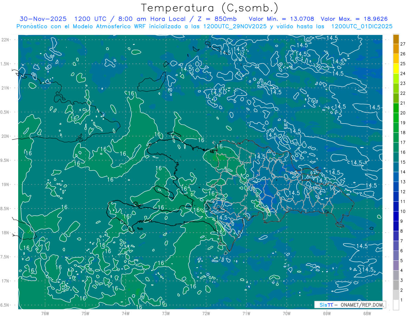The image size is (412, 318).
Task: Click the "20N" latitude axis label
Action: (5, 136)
